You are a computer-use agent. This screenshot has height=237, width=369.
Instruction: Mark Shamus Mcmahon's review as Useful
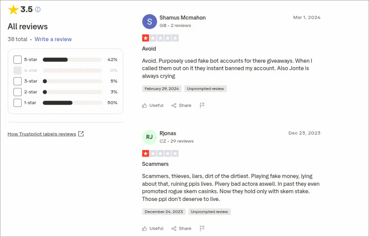[x=153, y=105]
